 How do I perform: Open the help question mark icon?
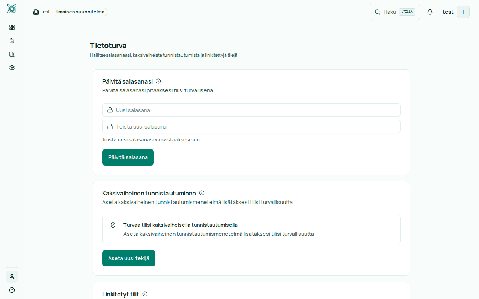click(12, 290)
